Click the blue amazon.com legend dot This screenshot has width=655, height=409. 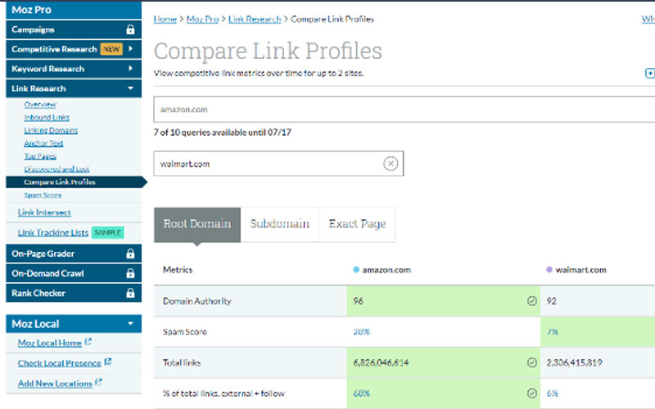(x=356, y=270)
